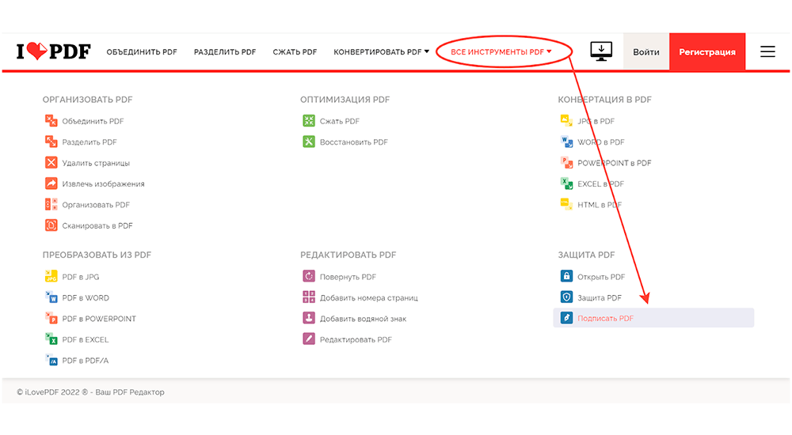Image resolution: width=792 pixels, height=435 pixels.
Task: Select the highlighted Подписать PDF link
Action: [x=653, y=318]
